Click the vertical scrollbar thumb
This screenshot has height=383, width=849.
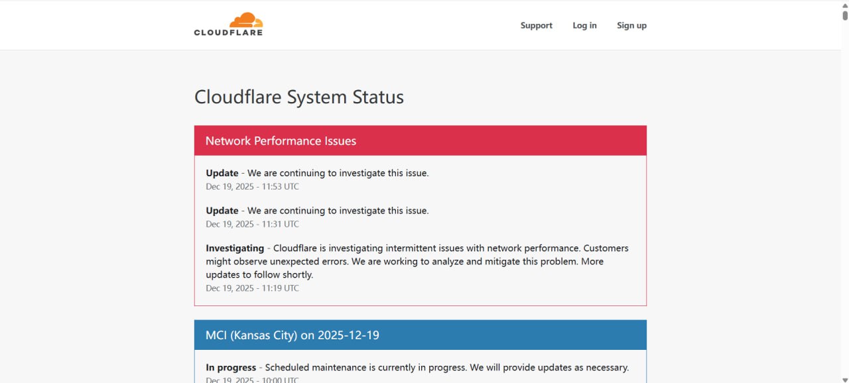(844, 15)
